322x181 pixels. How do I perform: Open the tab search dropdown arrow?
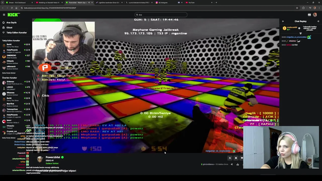click(x=3, y=3)
